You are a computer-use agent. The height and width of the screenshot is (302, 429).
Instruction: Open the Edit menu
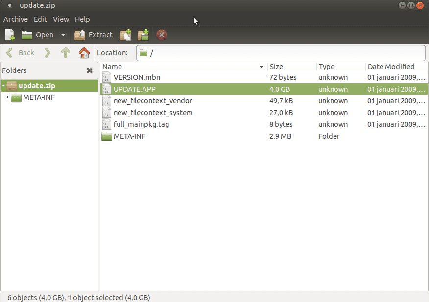[40, 19]
